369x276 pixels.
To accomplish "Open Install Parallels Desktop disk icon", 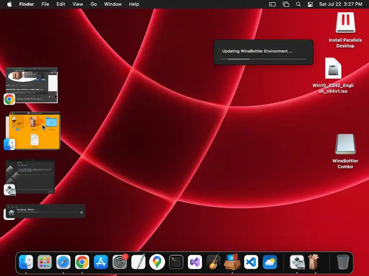I will click(x=345, y=23).
